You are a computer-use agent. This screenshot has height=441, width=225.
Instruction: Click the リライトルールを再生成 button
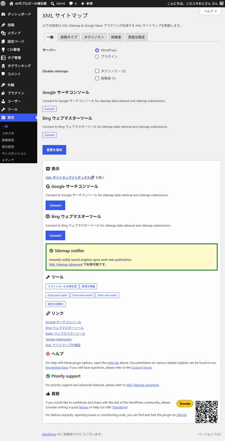(62, 286)
